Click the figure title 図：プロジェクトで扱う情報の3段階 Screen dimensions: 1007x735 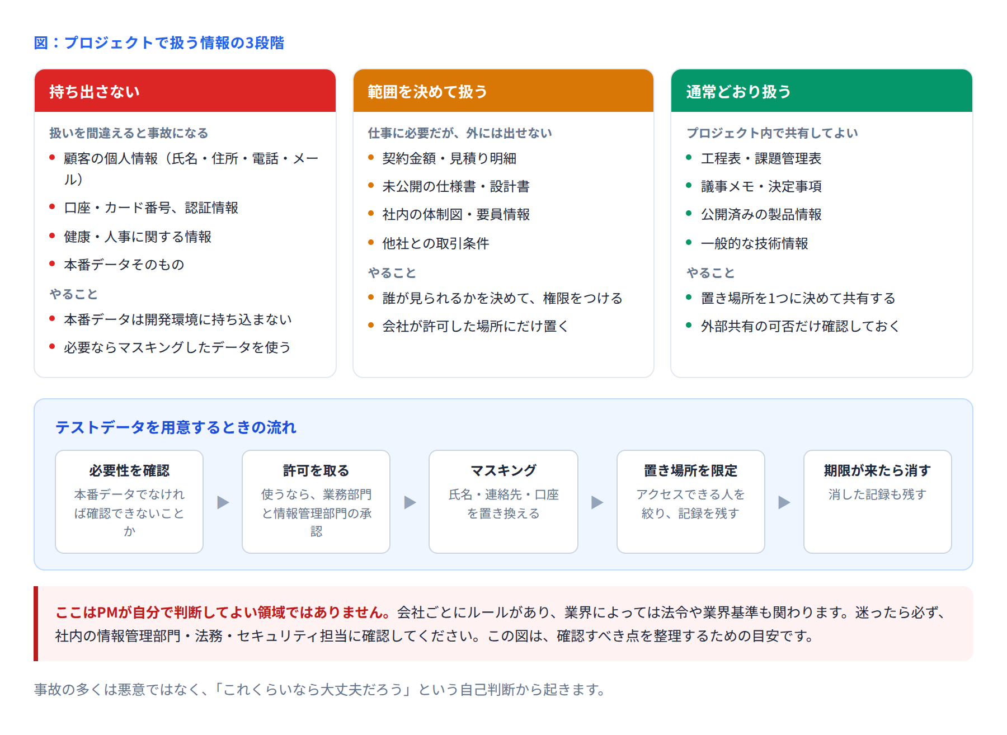pos(159,43)
